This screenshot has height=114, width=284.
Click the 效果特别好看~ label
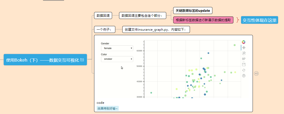108,108
